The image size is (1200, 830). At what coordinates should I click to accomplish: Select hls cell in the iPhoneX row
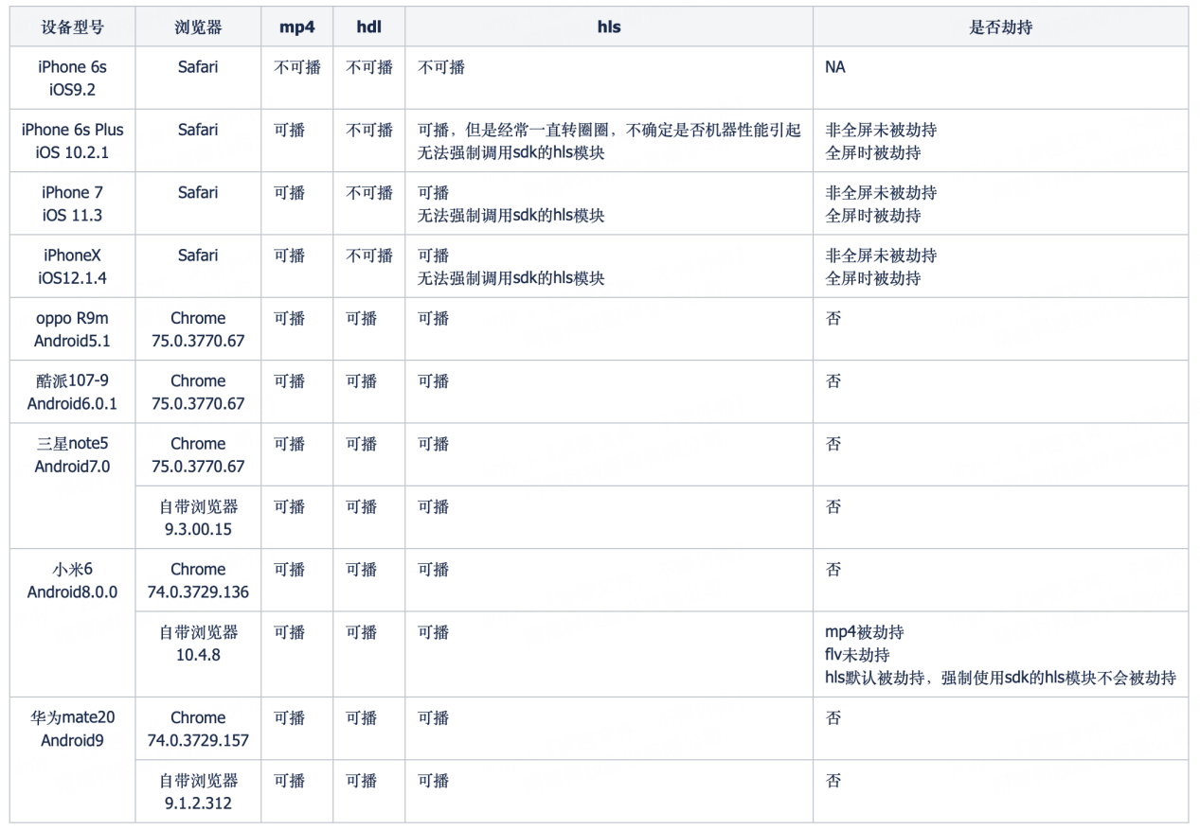coord(609,266)
